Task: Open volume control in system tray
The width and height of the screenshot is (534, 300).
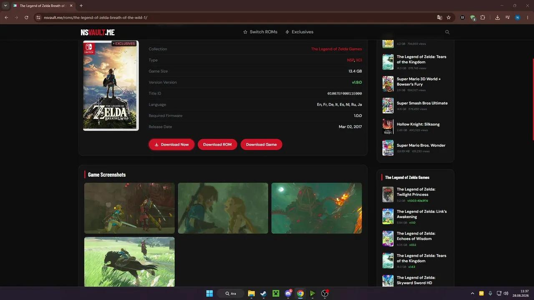Action: (x=506, y=293)
